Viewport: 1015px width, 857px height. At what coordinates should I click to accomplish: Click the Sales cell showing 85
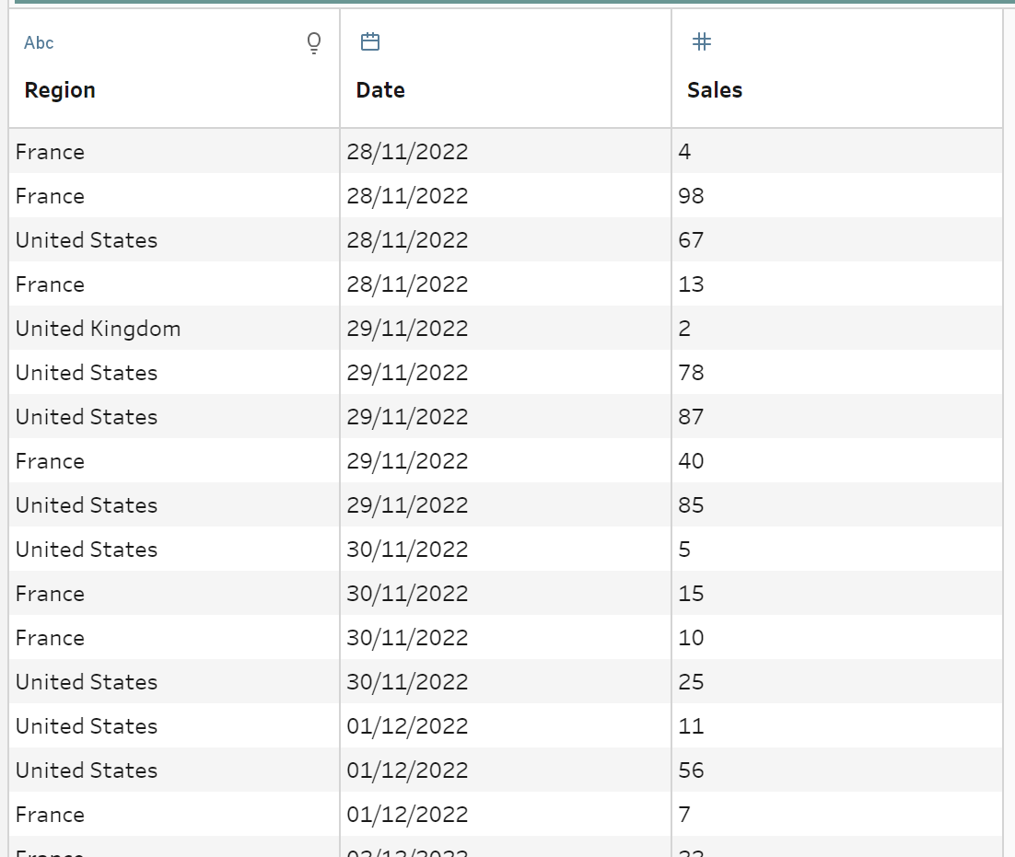click(691, 505)
